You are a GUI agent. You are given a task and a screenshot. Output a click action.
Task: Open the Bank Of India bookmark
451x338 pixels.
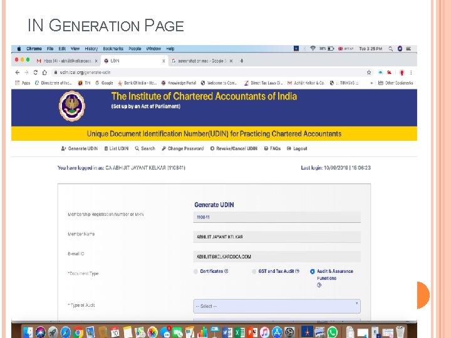point(137,83)
